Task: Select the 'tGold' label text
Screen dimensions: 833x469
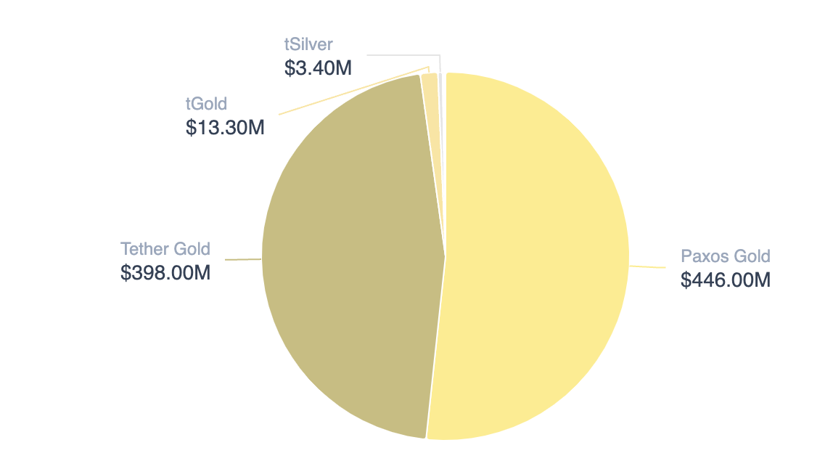Action: [x=207, y=104]
